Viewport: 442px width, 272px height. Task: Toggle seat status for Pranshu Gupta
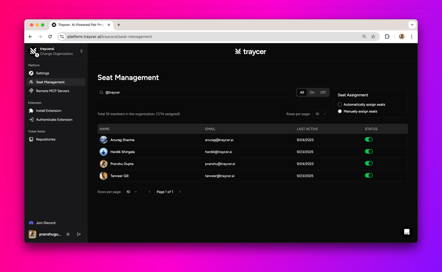click(369, 163)
